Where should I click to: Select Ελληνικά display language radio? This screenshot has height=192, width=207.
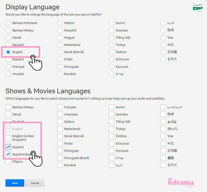112,59
